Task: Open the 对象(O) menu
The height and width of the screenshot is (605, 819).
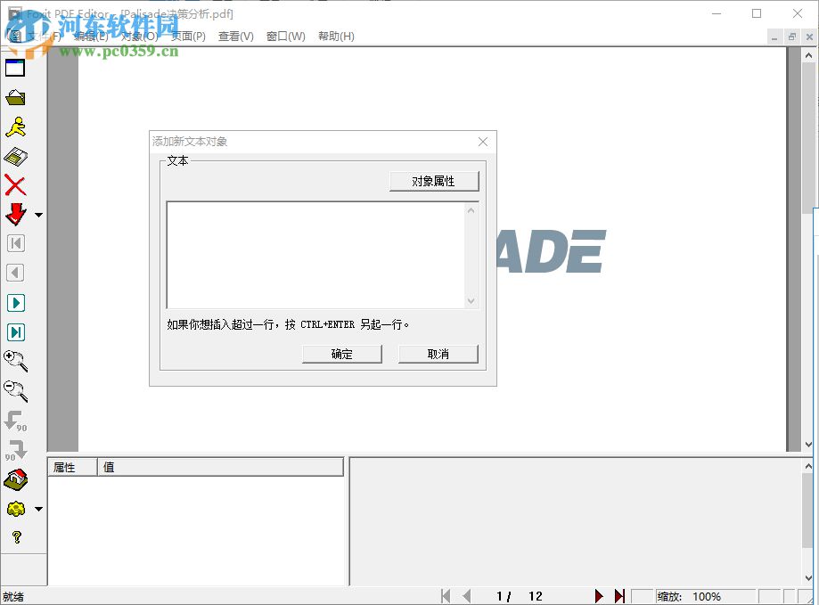Action: click(141, 37)
